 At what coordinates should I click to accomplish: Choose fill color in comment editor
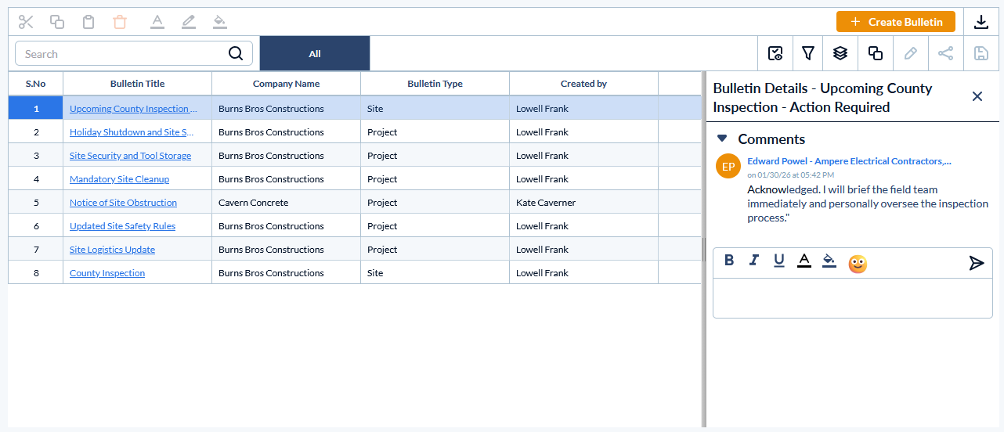tap(829, 261)
